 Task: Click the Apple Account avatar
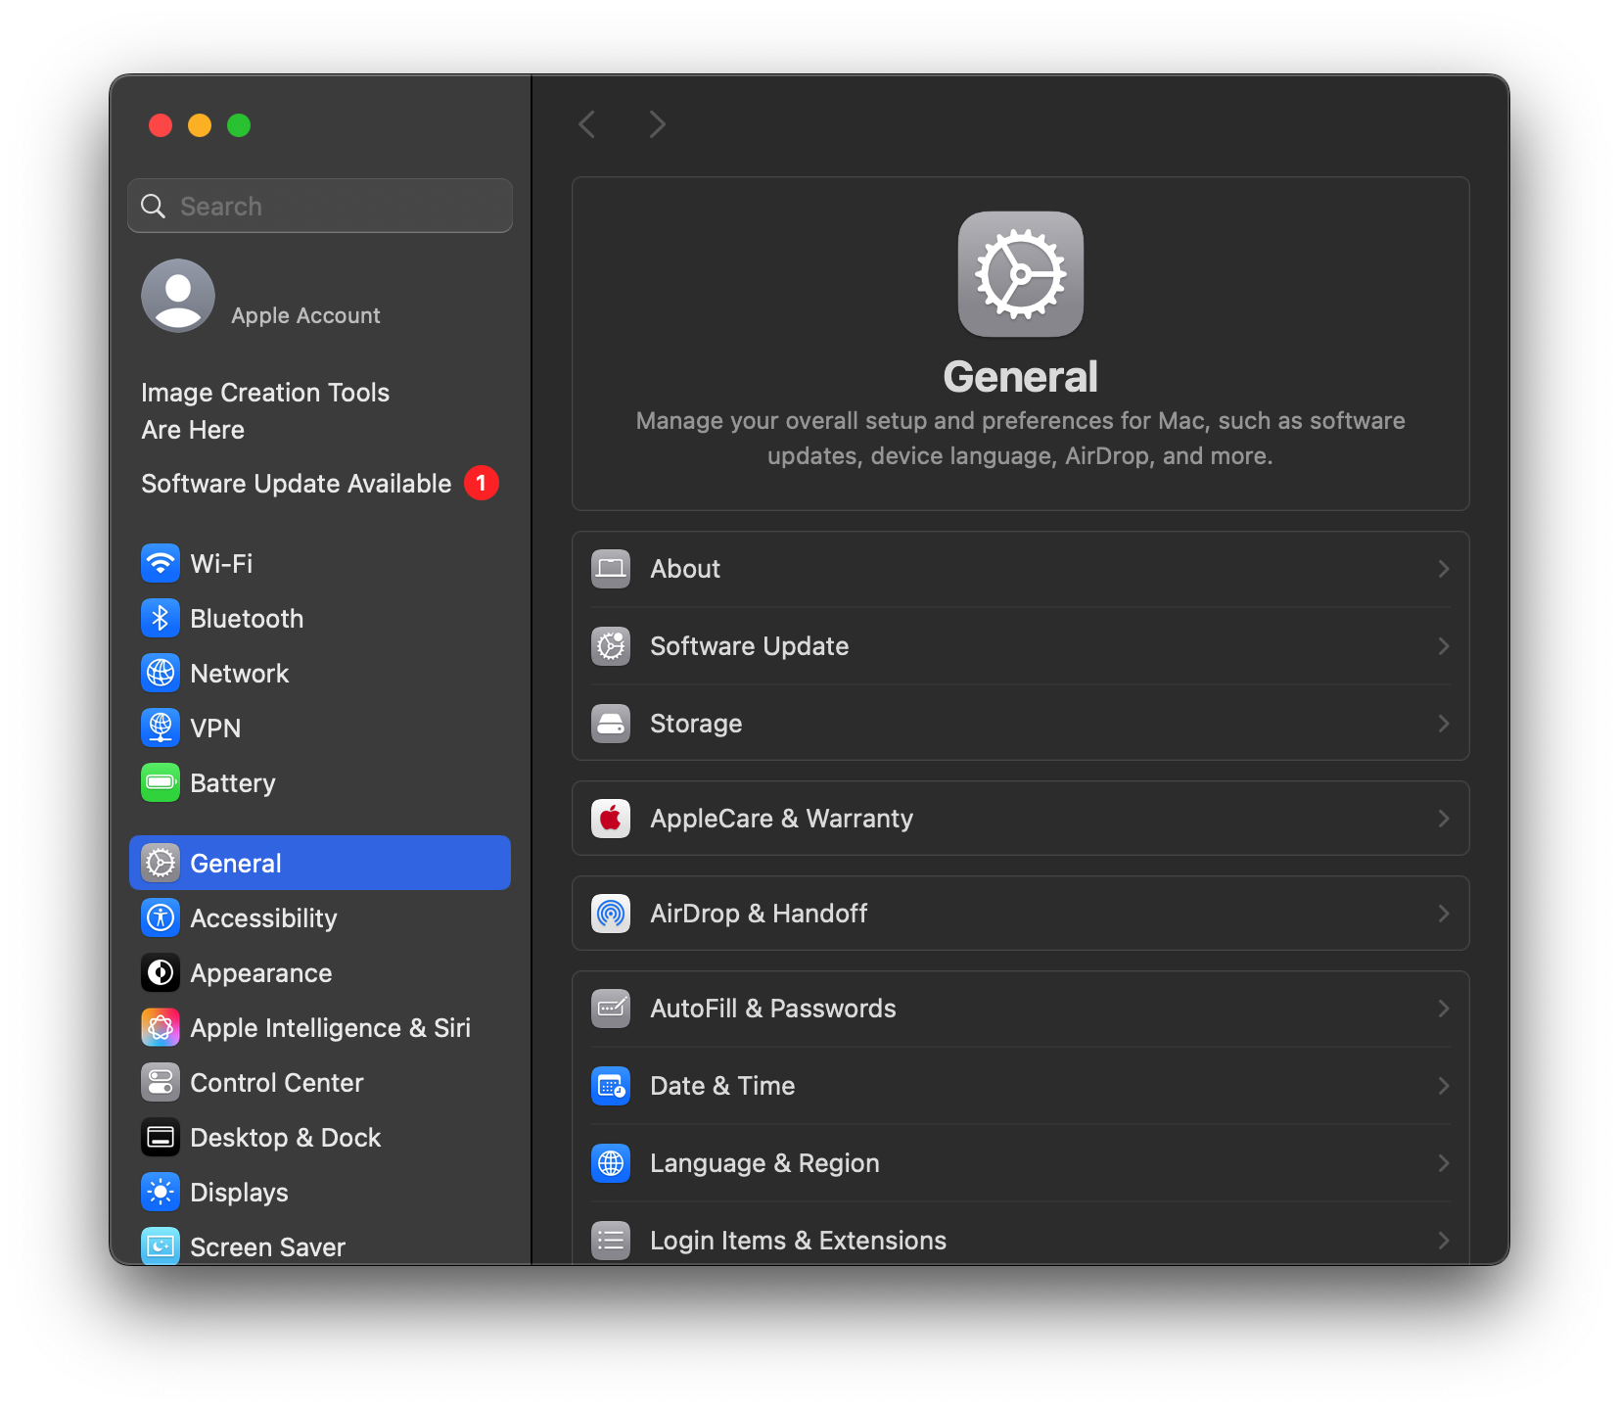click(178, 296)
